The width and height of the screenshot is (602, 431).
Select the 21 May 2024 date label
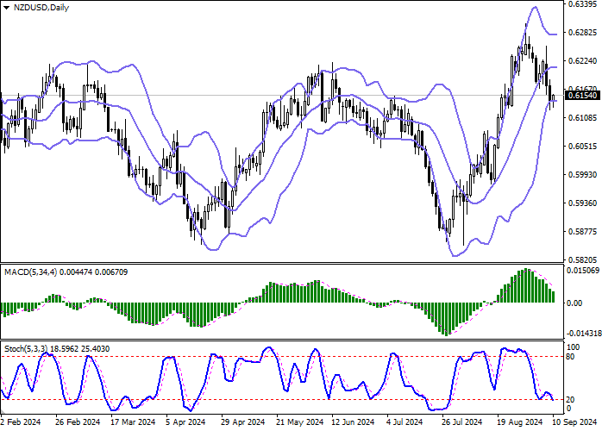pos(299,422)
